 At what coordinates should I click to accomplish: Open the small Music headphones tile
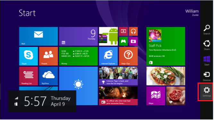[133, 31]
